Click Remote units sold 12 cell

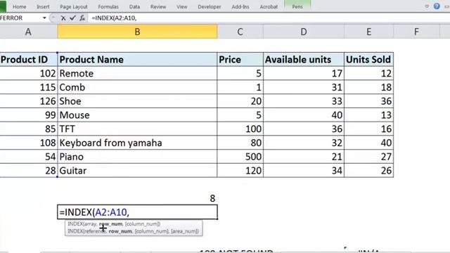pyautogui.click(x=368, y=73)
